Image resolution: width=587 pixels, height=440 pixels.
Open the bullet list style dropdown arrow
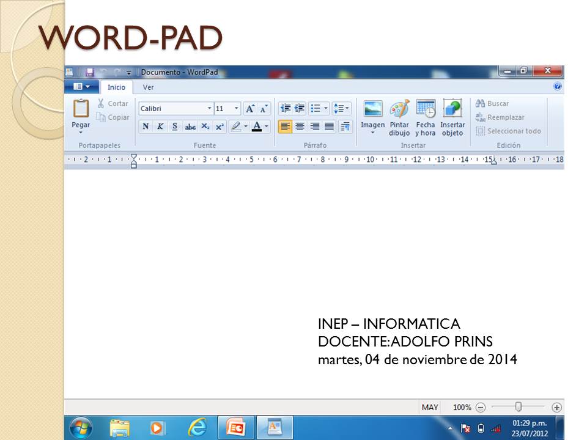(x=326, y=109)
